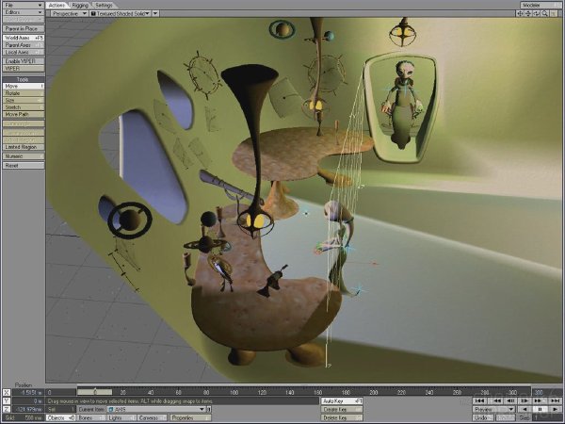Screen dimensions: 565x424
Task: Open the Perspective view type dropdown
Action: 69,13
